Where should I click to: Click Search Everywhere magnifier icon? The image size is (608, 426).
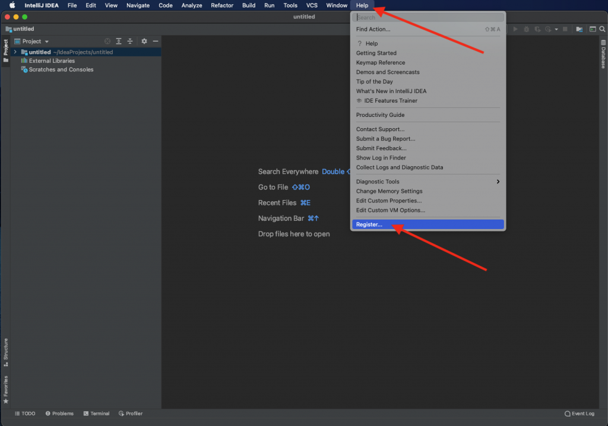[602, 29]
